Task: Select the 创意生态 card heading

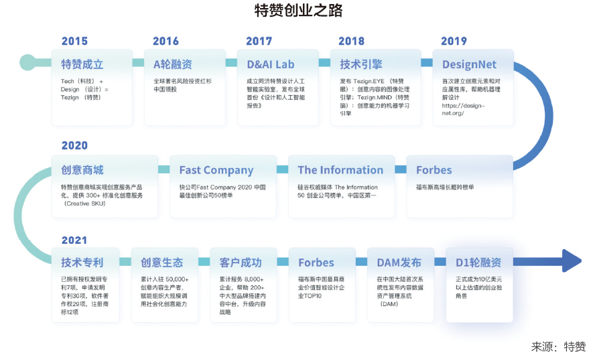Action: pyautogui.click(x=161, y=263)
